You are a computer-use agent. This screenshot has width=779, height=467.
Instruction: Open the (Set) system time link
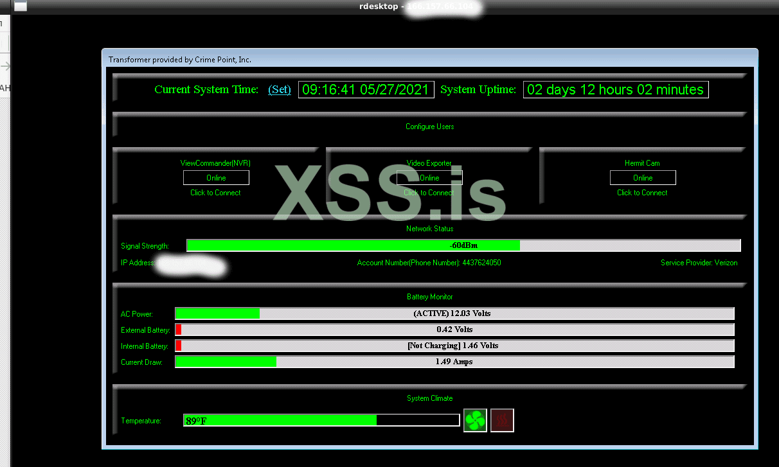click(x=280, y=89)
